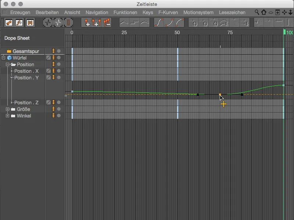Collapse the Position . Y track curve

(12, 78)
